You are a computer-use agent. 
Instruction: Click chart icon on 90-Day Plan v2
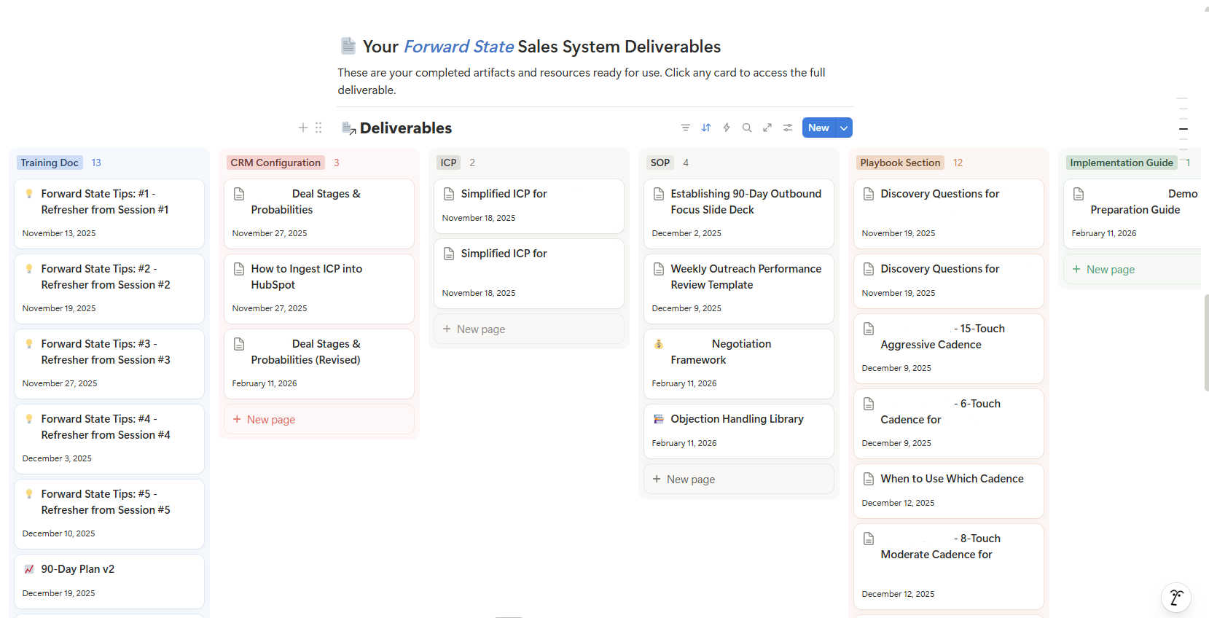[x=29, y=569]
